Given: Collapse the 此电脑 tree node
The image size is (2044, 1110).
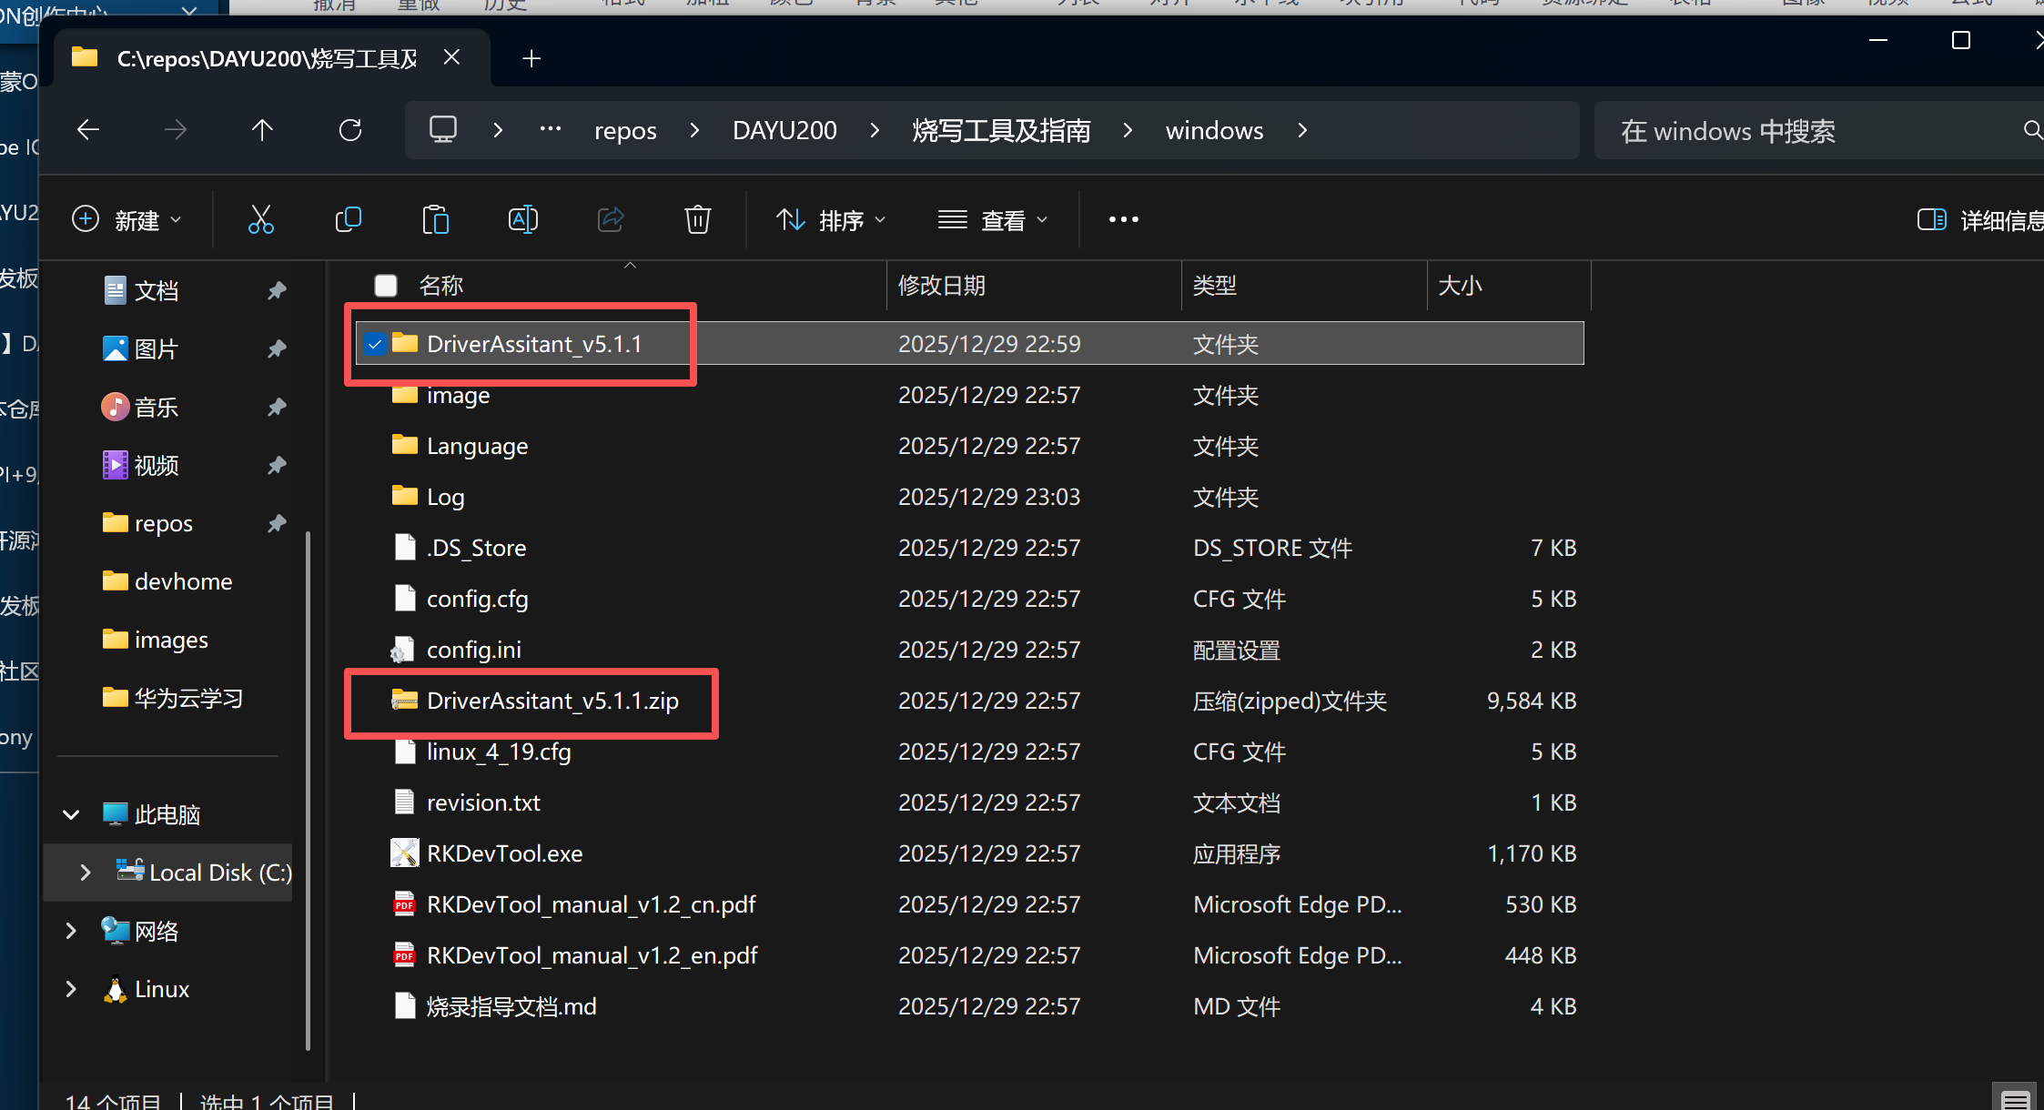Looking at the screenshot, I should 71,814.
